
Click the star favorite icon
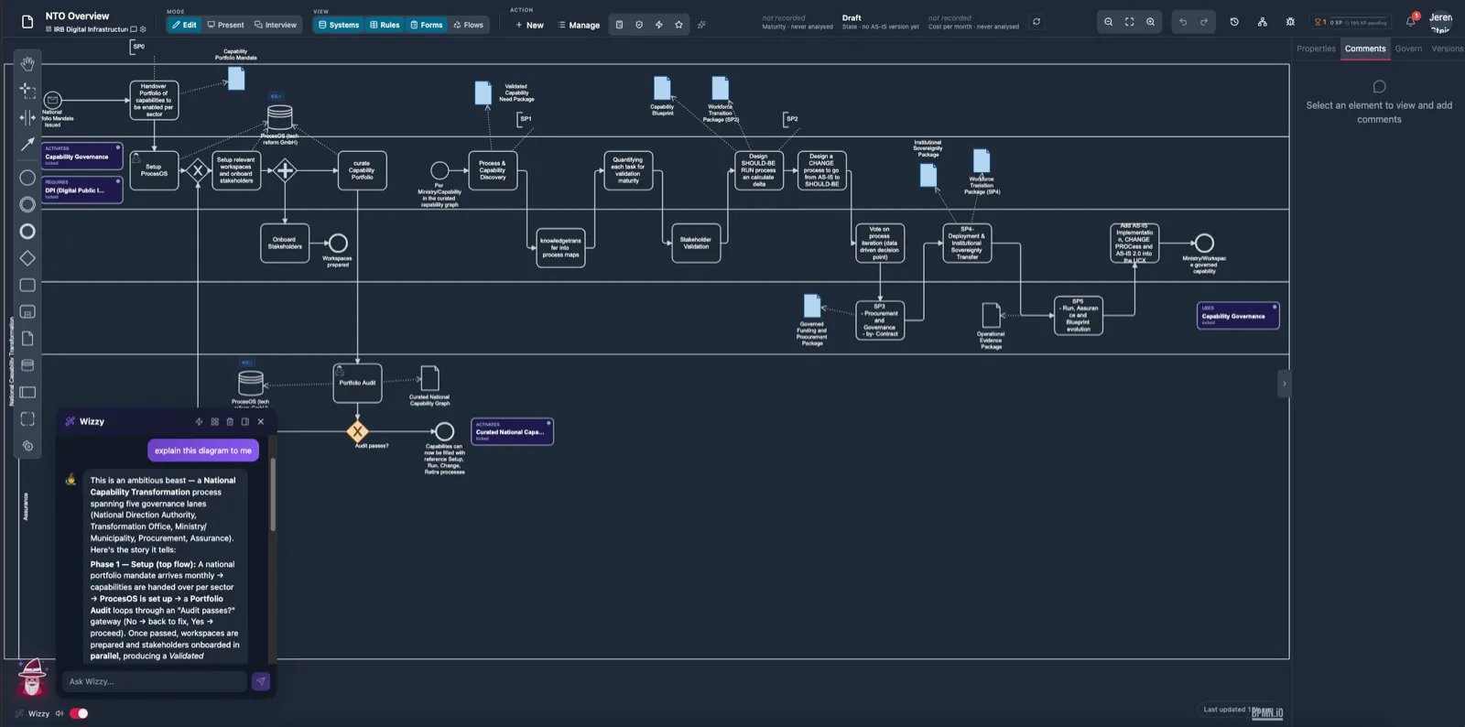pyautogui.click(x=678, y=25)
